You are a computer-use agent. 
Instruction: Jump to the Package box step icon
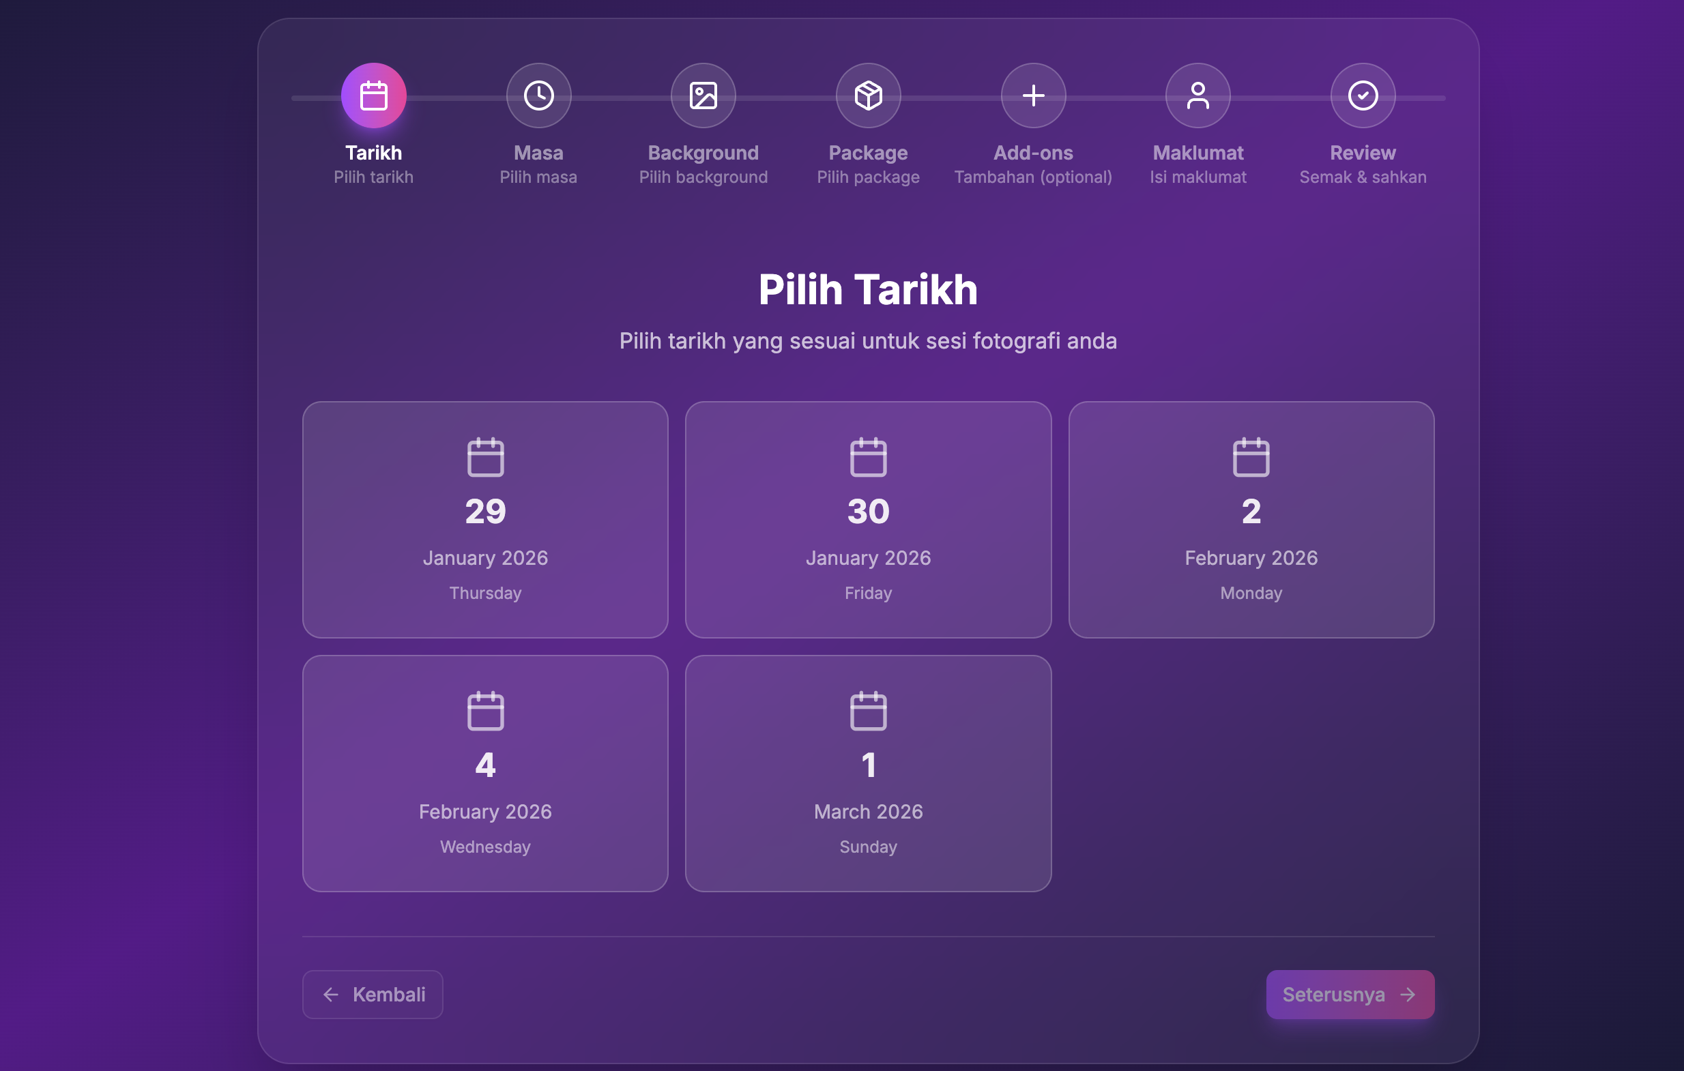[x=868, y=96]
